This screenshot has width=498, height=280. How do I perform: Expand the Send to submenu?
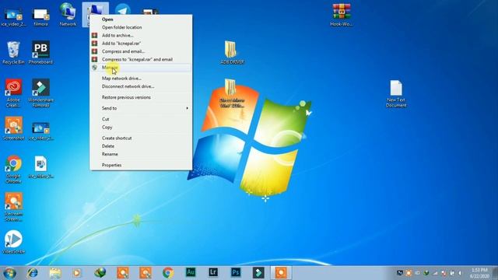pyautogui.click(x=141, y=108)
